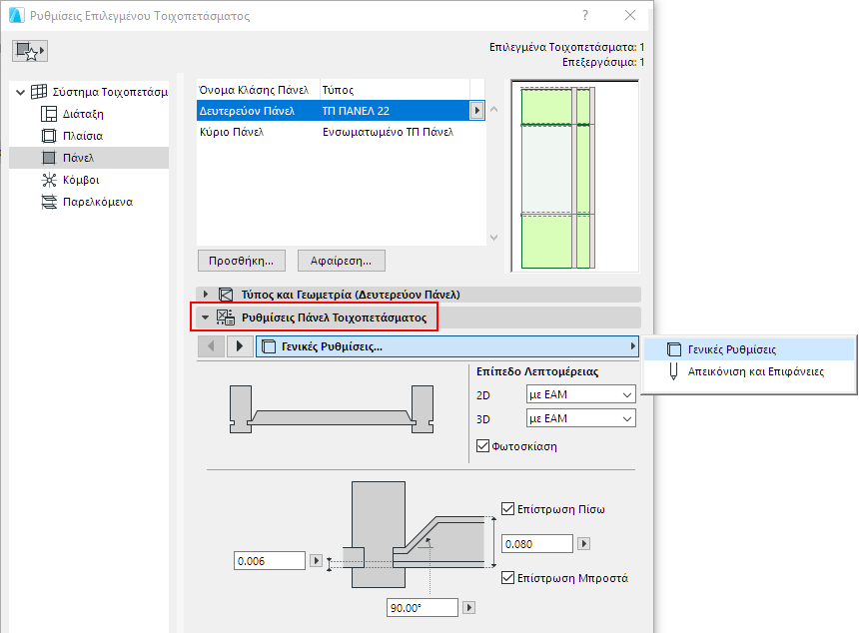Viewport: 859px width, 633px height.
Task: Open the Κόμβοι (Junctions) settings icon
Action: point(48,179)
